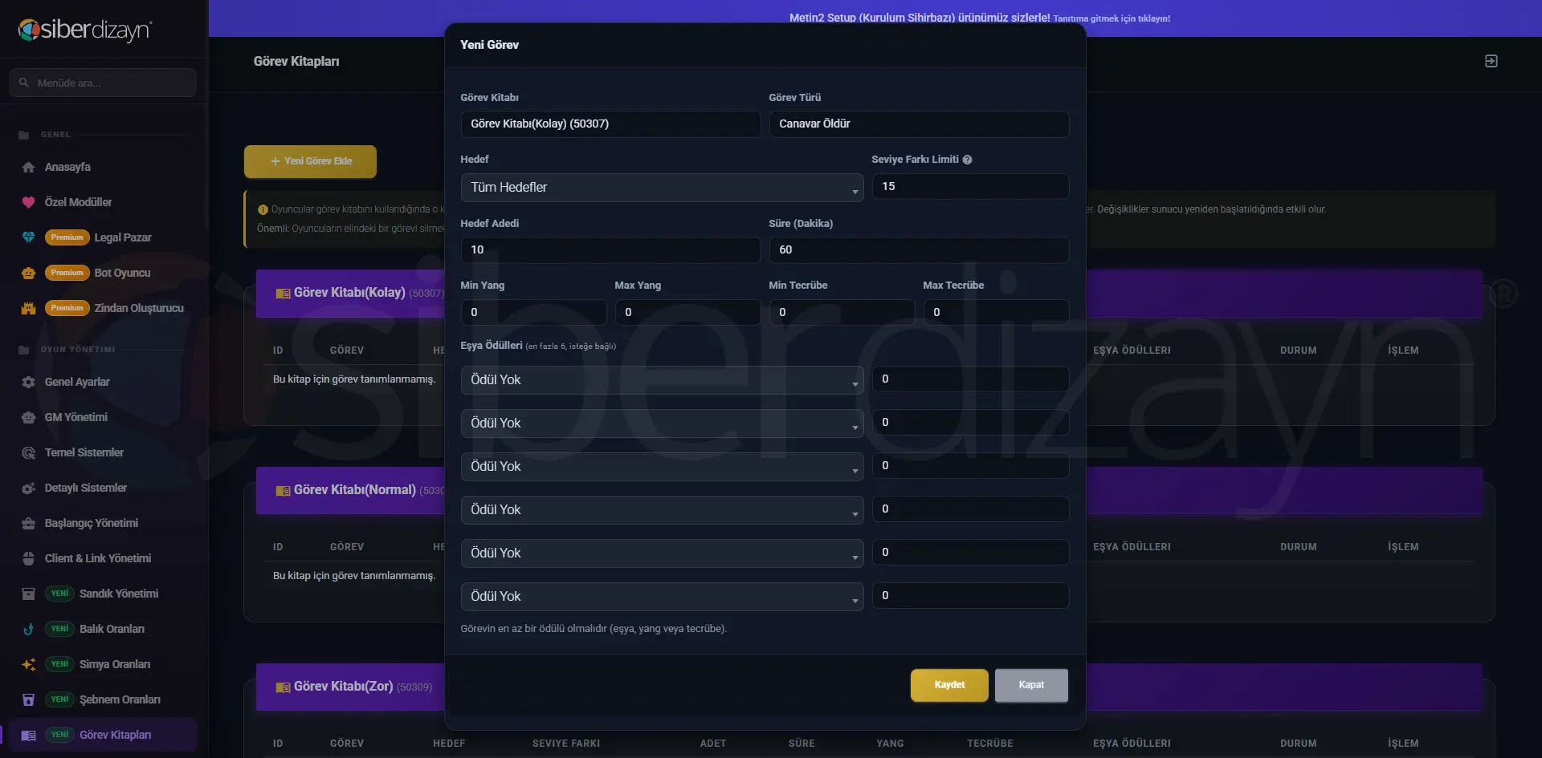Click the Görev Kitabı(Kolay) header book icon
1542x758 pixels.
tap(283, 294)
